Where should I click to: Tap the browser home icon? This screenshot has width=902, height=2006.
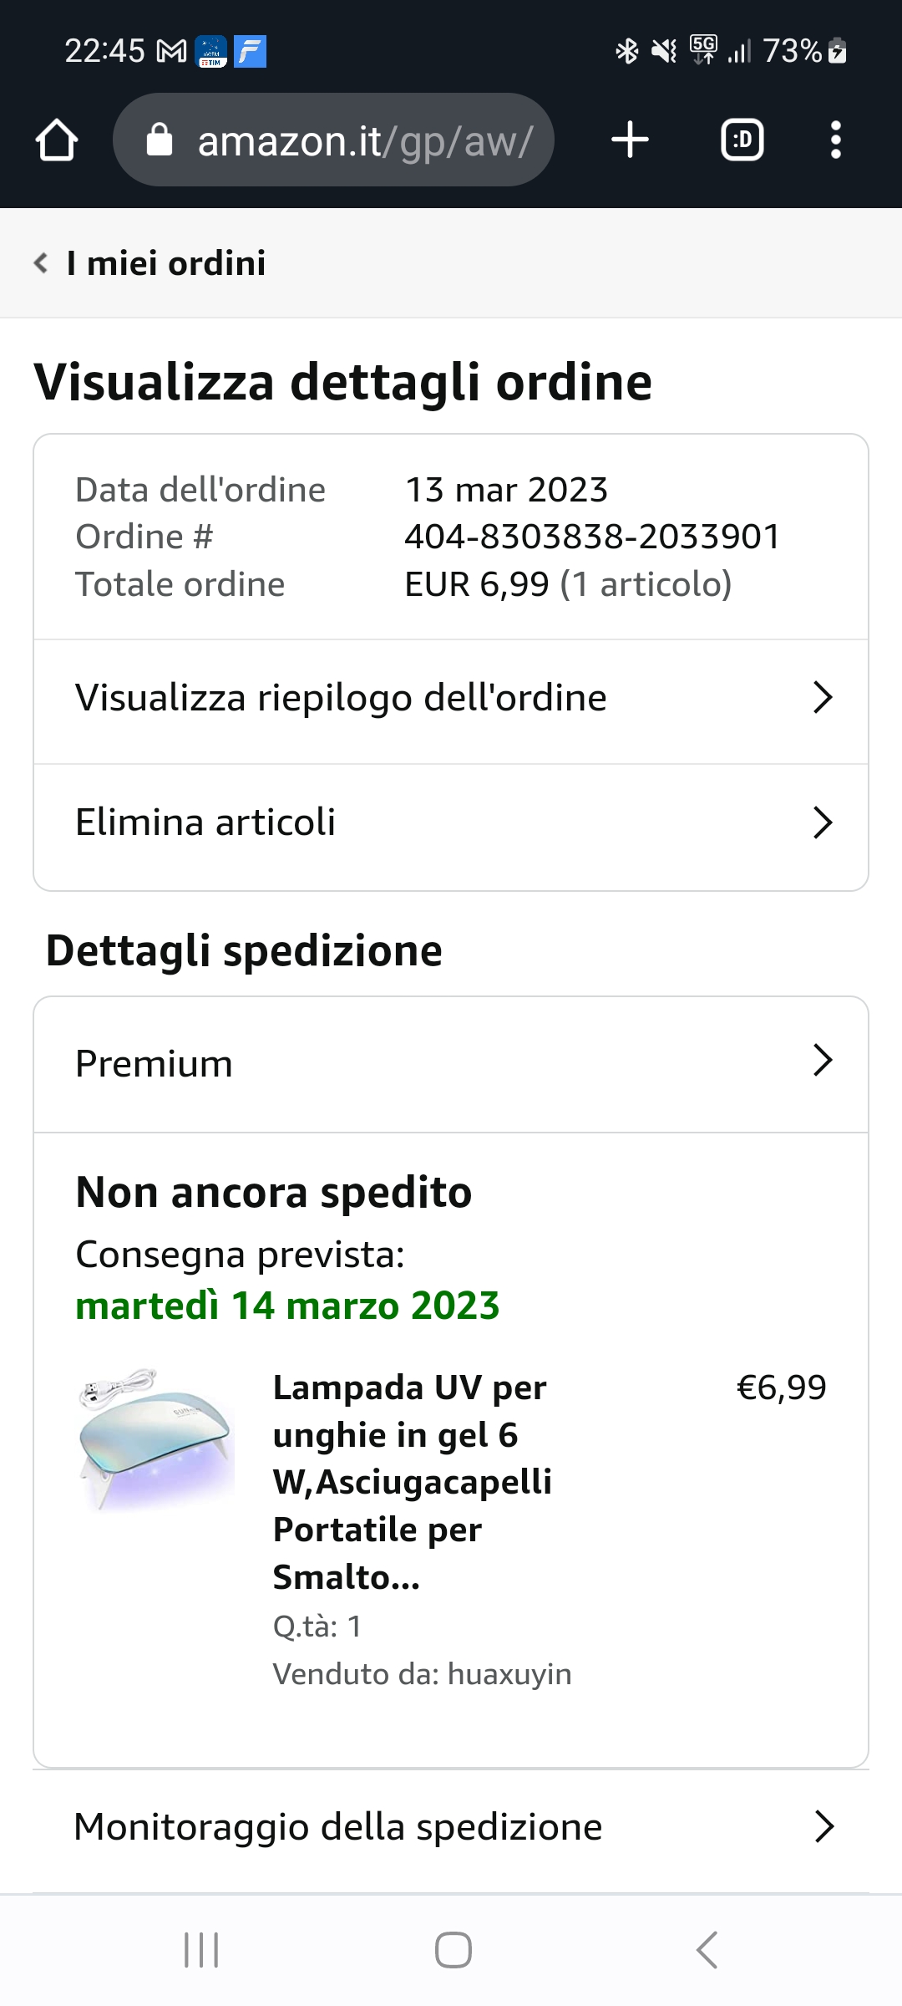point(57,140)
